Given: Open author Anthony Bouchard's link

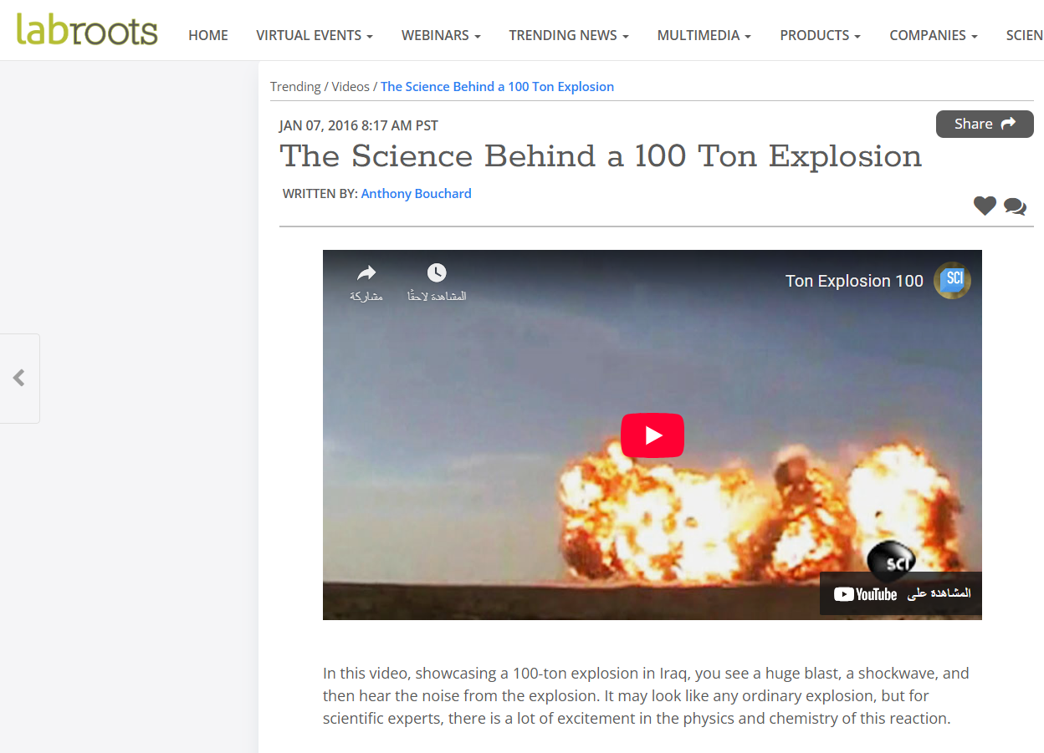Looking at the screenshot, I should coord(416,193).
